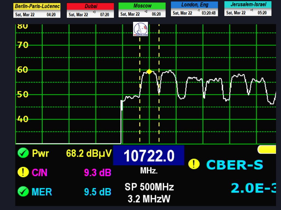281x210 pixels.
Task: Click the 9.3 dB C/N value
Action: pyautogui.click(x=97, y=173)
